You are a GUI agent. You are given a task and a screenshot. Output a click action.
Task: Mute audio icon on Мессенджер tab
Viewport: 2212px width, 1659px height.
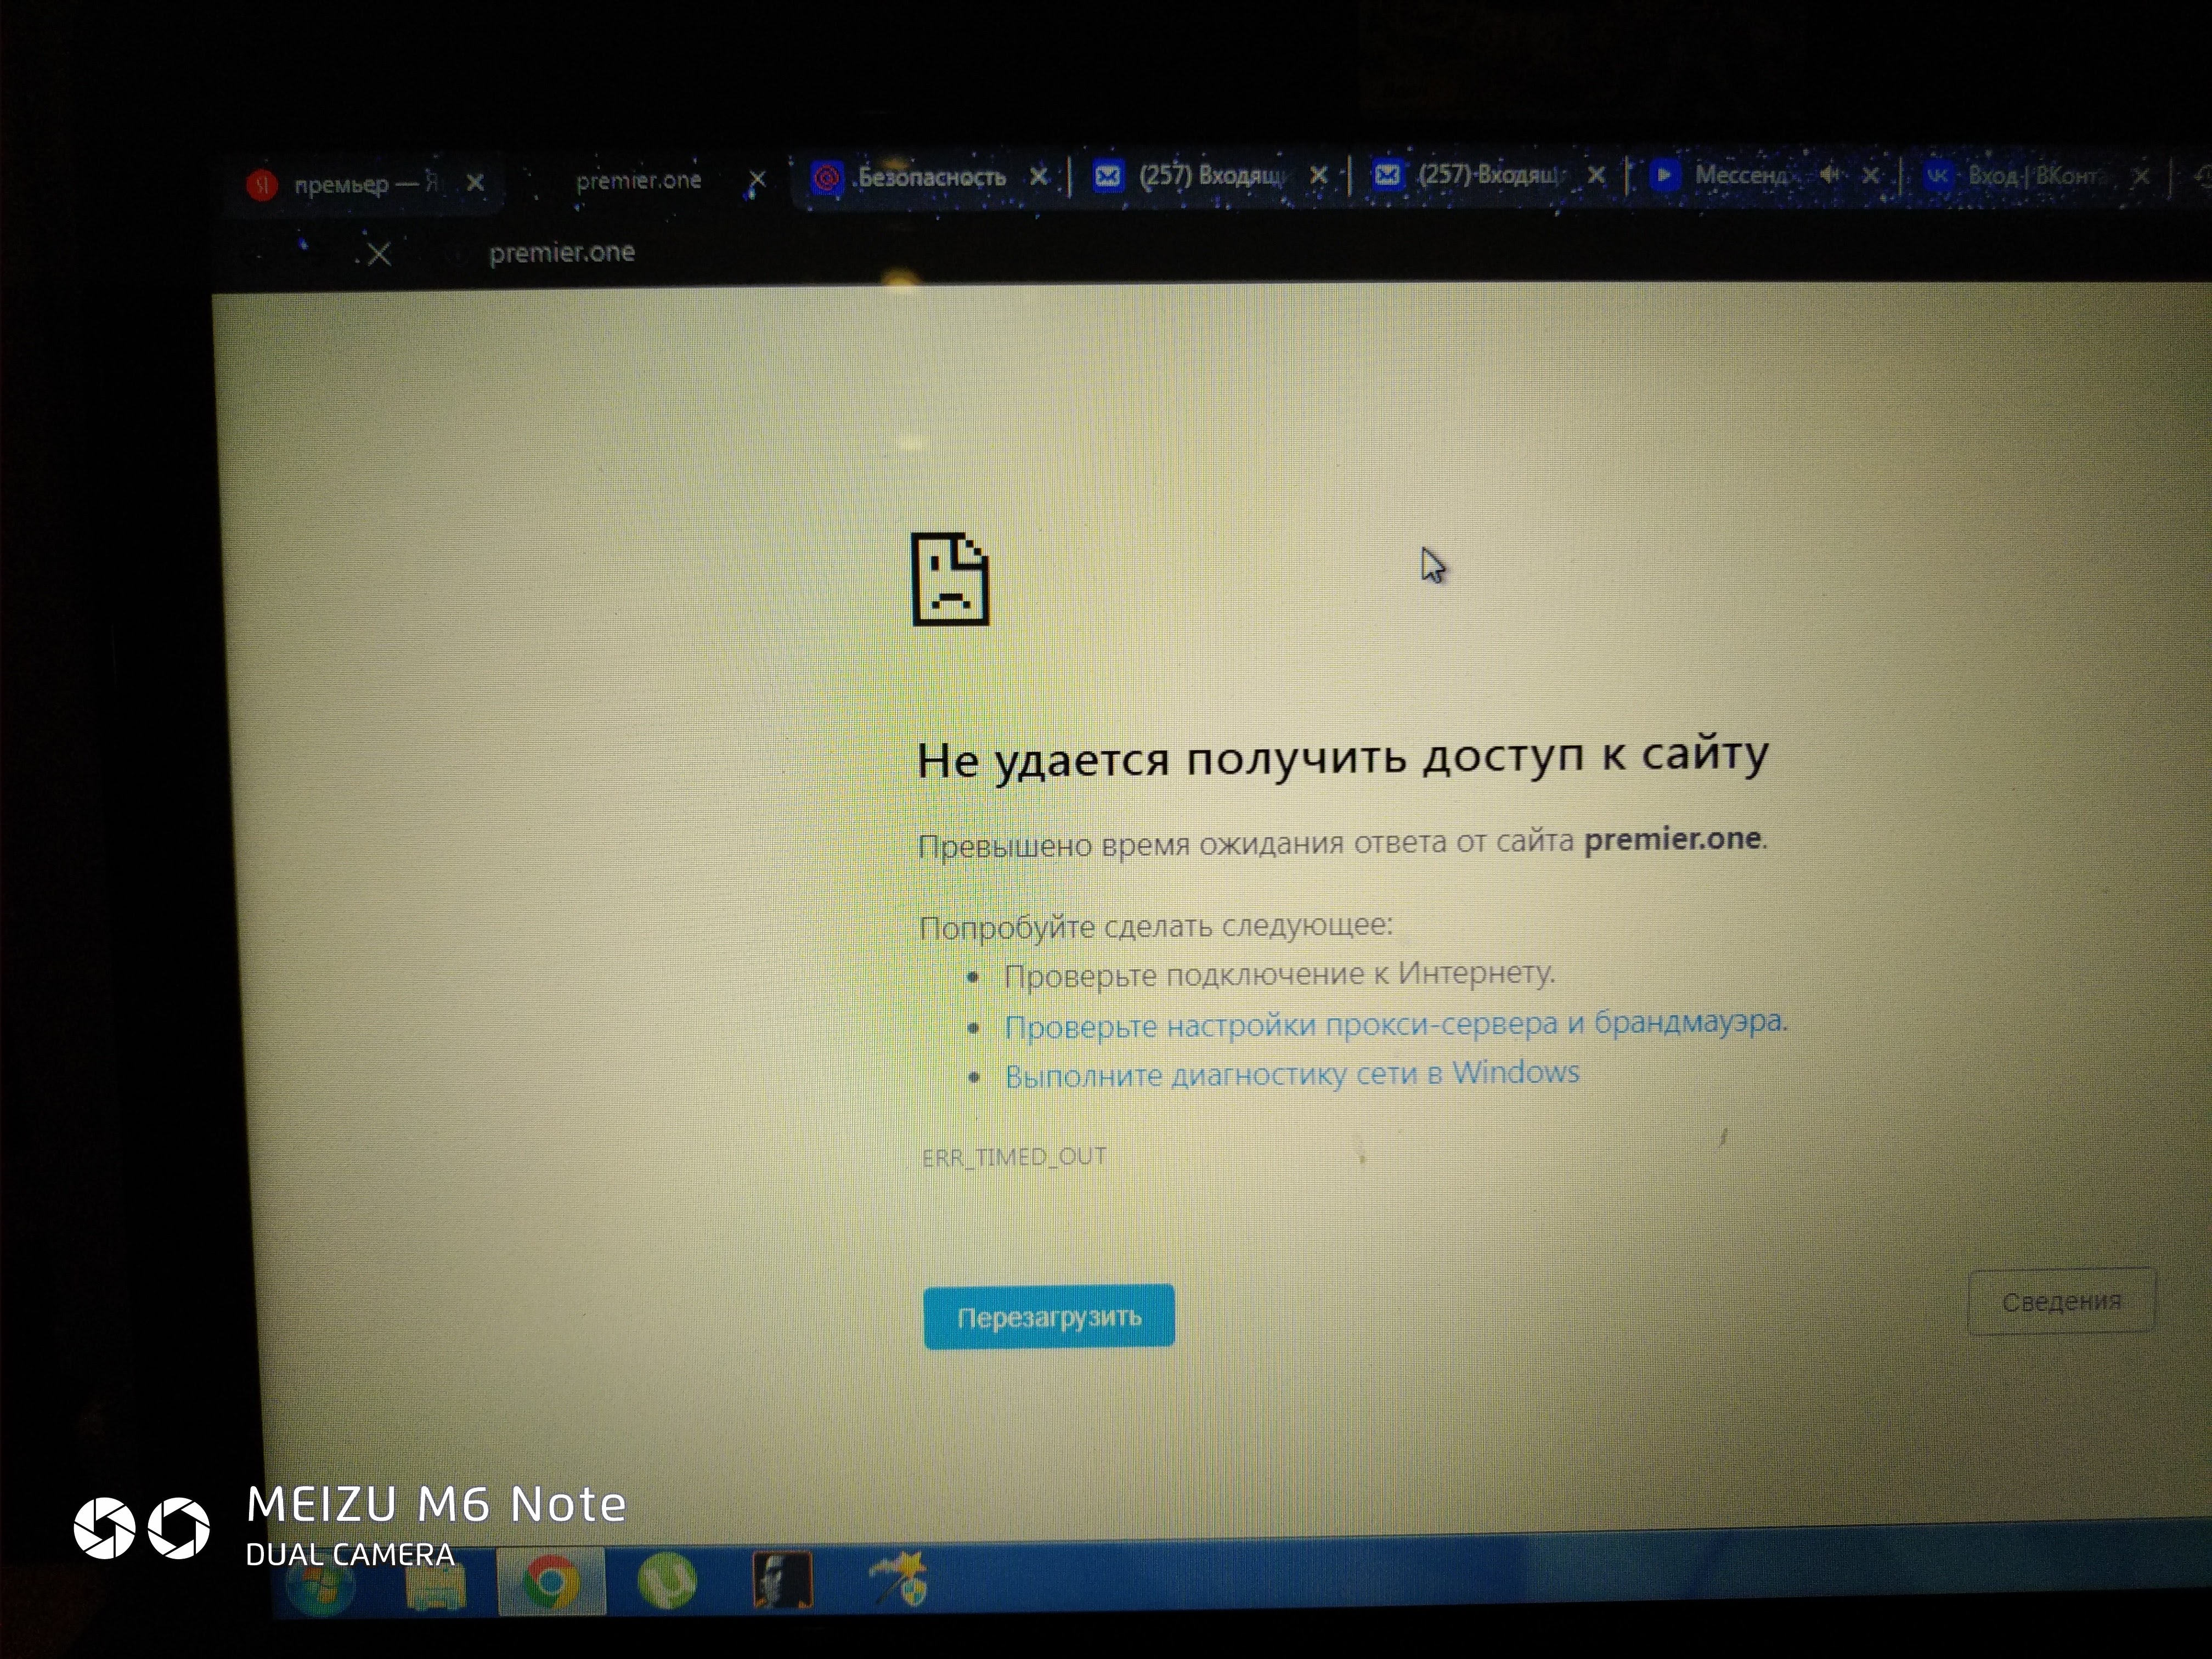(1829, 175)
